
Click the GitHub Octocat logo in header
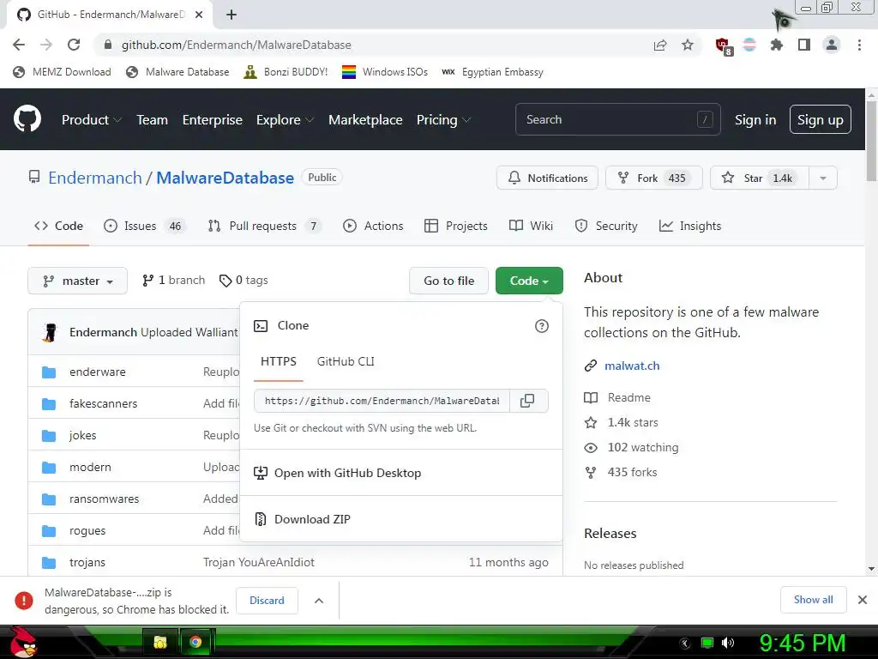27,118
